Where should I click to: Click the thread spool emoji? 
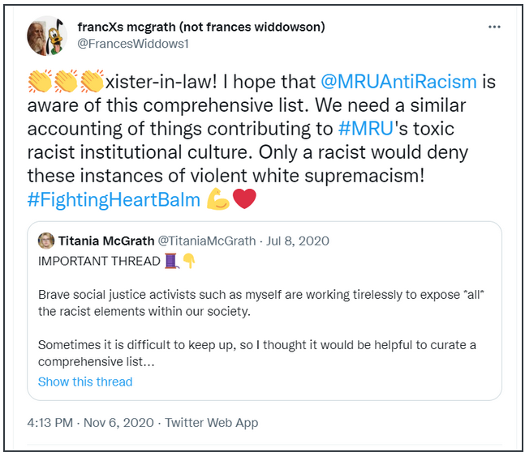click(x=172, y=261)
